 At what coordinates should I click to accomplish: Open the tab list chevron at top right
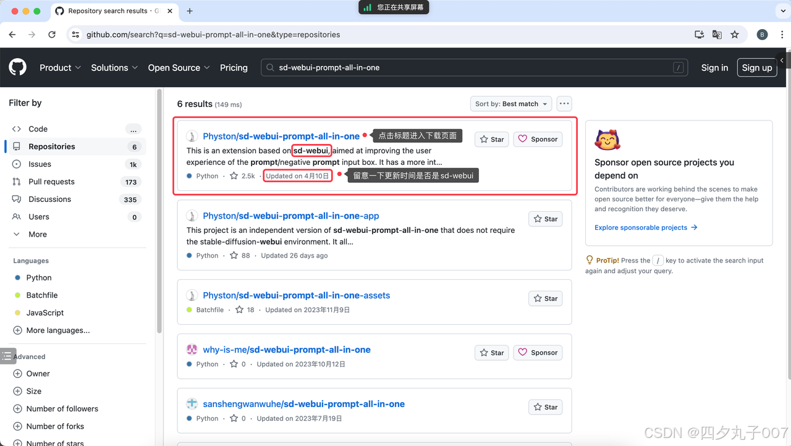pyautogui.click(x=782, y=11)
